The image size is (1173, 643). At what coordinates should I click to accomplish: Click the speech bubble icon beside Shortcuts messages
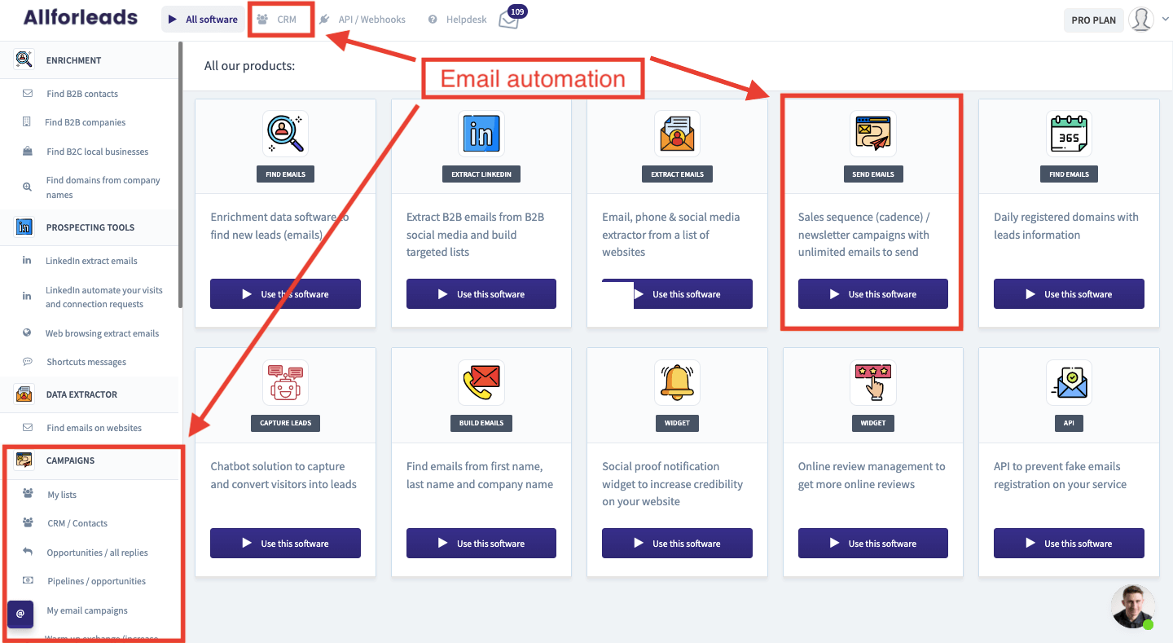(x=27, y=362)
